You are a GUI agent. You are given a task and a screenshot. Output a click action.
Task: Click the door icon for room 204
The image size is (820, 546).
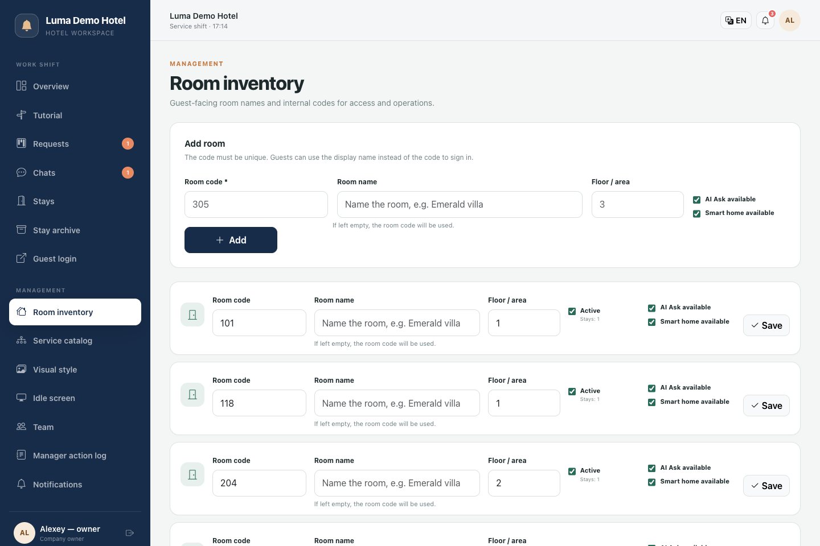[x=192, y=474]
